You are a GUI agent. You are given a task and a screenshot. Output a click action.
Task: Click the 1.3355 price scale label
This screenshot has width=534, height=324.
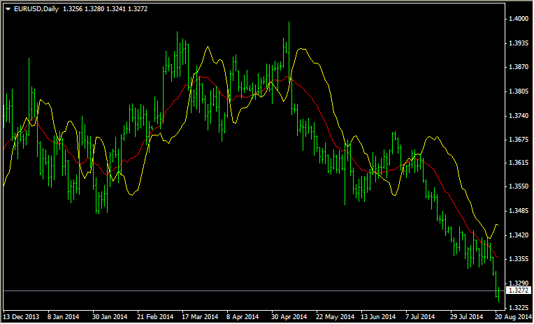click(x=520, y=258)
